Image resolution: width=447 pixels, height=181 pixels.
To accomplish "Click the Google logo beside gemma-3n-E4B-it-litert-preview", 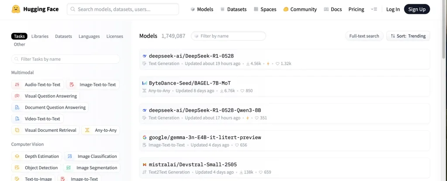I will click(x=144, y=137).
